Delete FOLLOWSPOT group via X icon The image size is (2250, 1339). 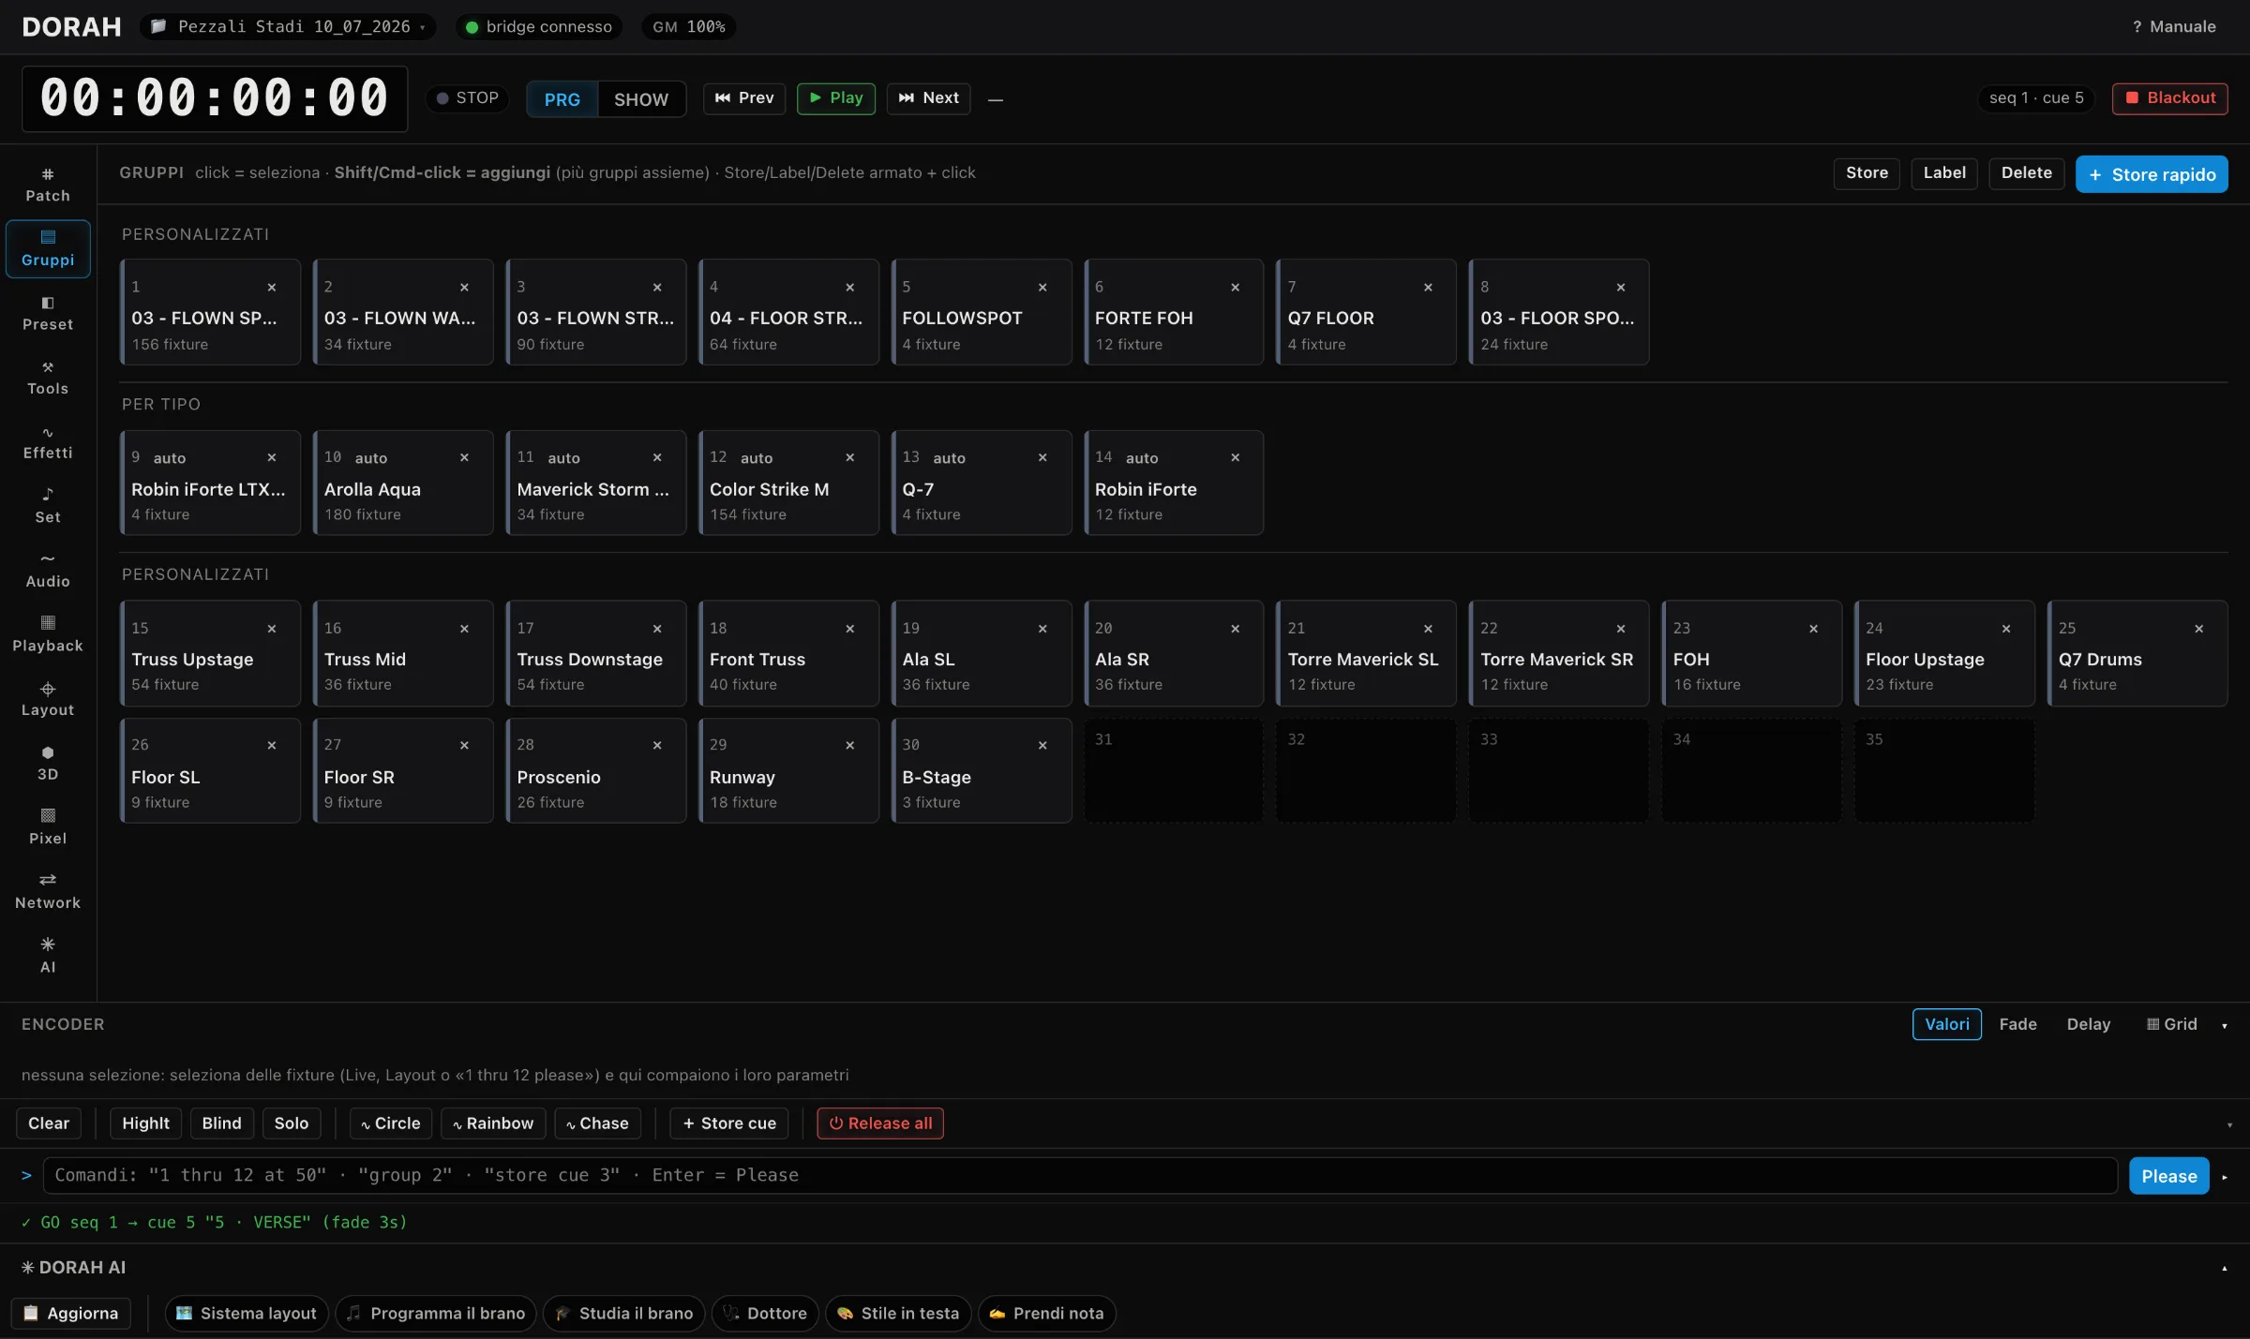(1042, 288)
